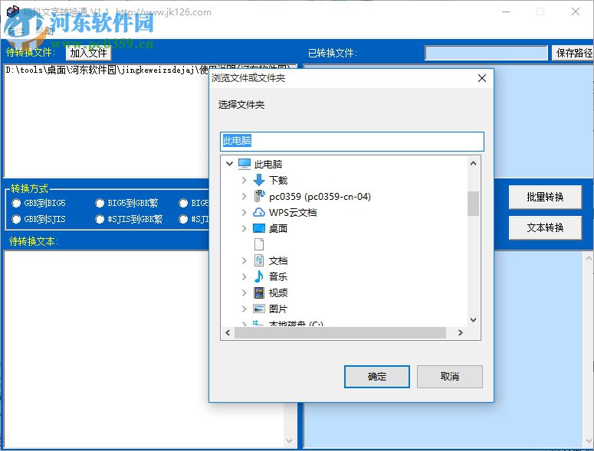Click the folder tree scroll right arrow
The image size is (594, 451).
[461, 332]
